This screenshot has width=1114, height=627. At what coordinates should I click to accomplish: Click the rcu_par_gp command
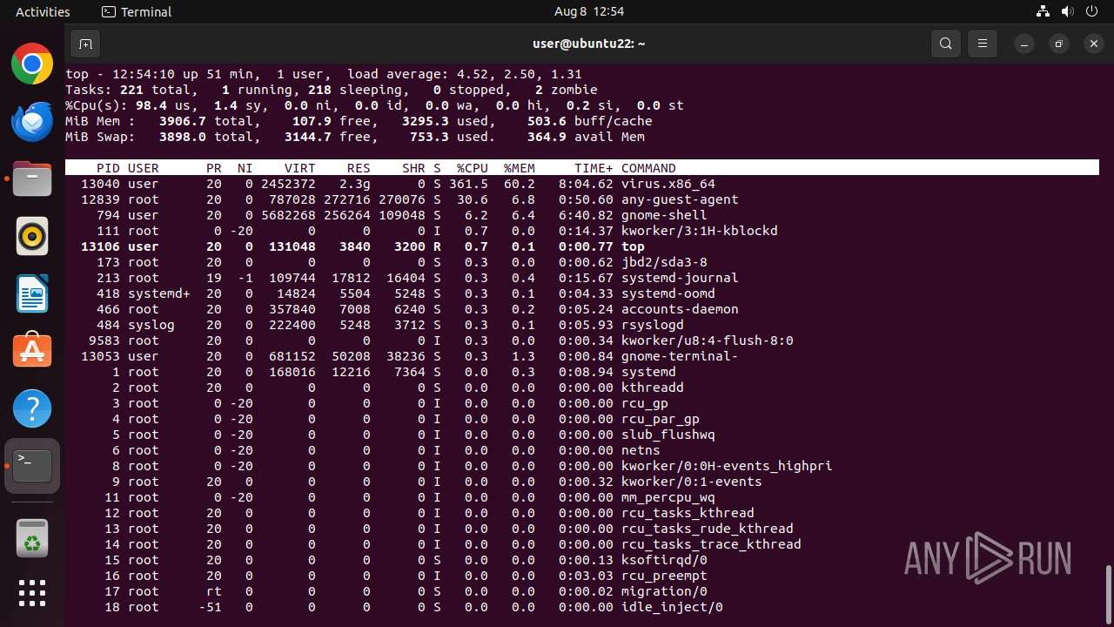click(660, 419)
